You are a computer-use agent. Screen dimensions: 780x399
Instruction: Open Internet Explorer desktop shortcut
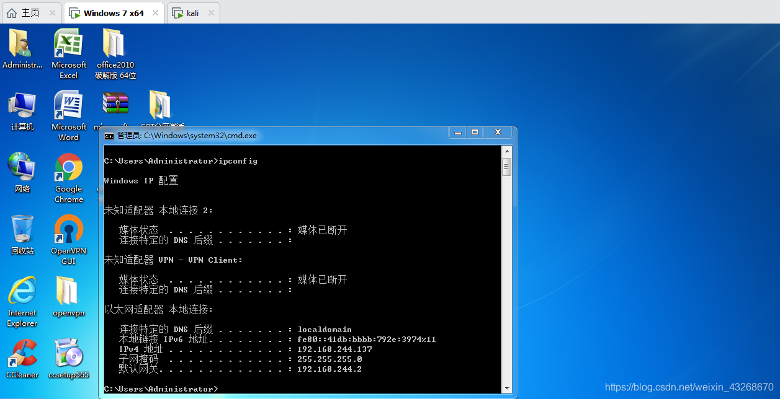pyautogui.click(x=22, y=291)
